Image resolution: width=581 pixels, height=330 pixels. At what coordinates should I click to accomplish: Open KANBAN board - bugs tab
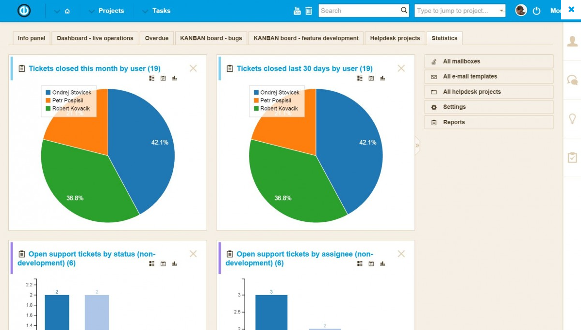211,38
